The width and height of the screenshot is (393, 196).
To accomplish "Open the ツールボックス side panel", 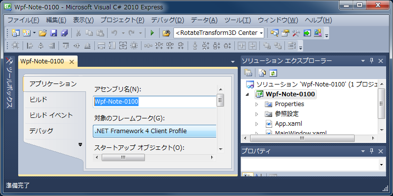I will coord(9,83).
